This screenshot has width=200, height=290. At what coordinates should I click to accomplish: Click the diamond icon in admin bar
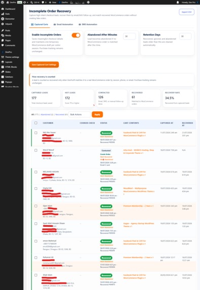pos(88,2)
